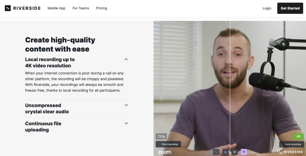Click the Local recording label on video
306x156 pixels.
pyautogui.click(x=293, y=144)
